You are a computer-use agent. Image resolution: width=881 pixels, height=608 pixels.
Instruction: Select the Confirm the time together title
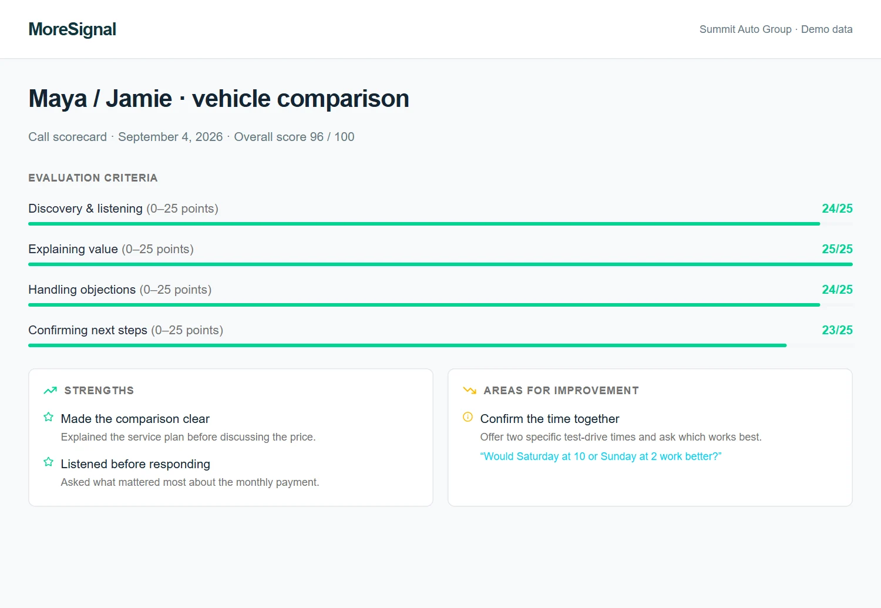pyautogui.click(x=550, y=419)
